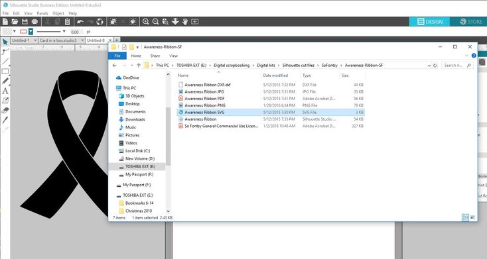Click the Explorer Up one level arrow
487x259 pixels.
[x=139, y=66]
